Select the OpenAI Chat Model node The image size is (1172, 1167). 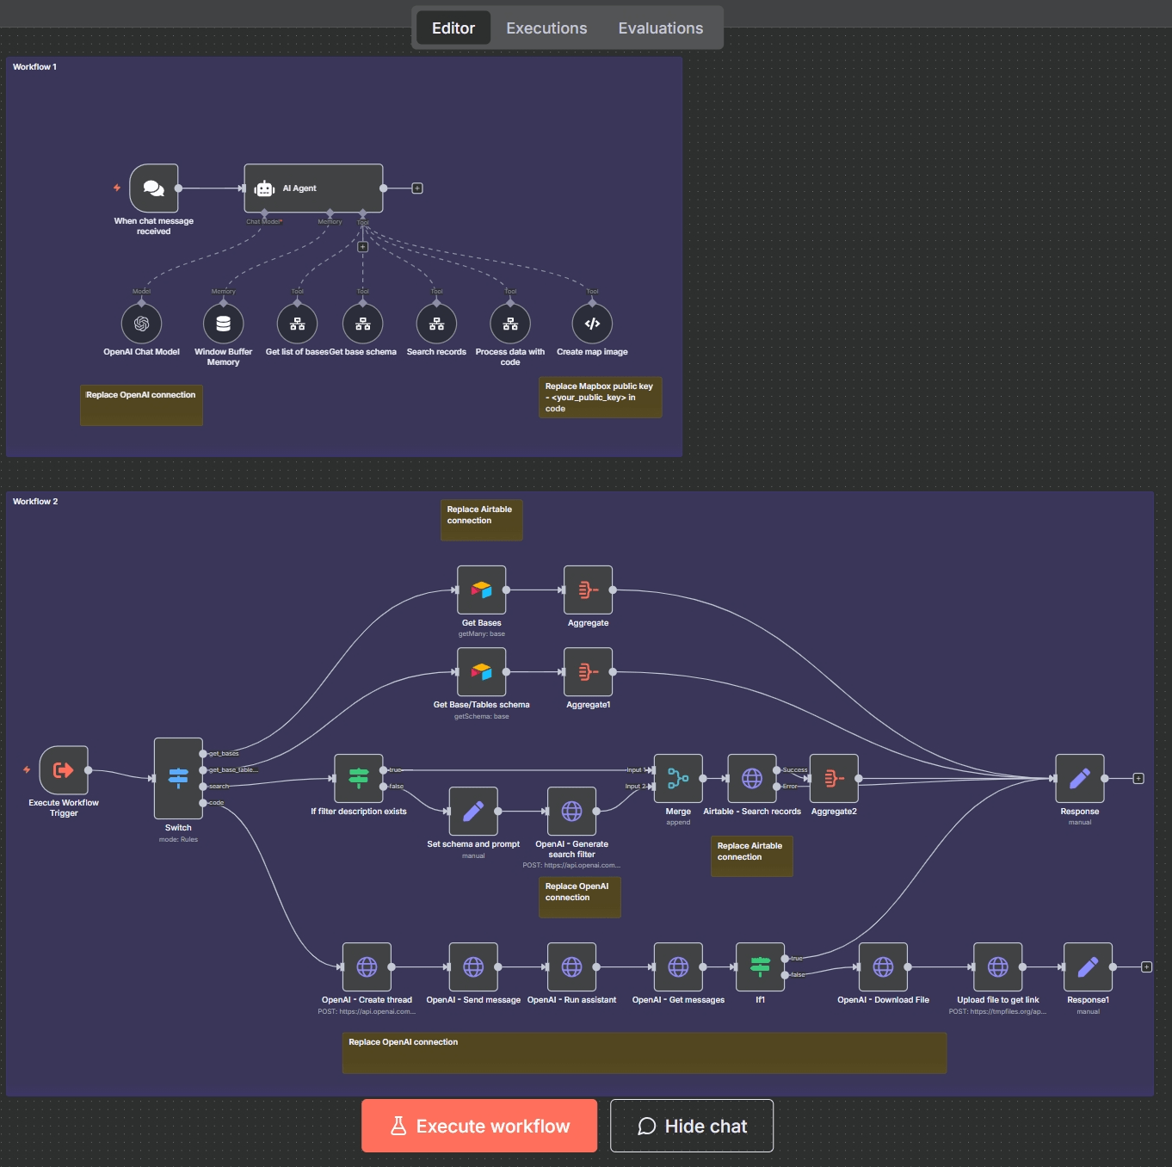pyautogui.click(x=142, y=324)
